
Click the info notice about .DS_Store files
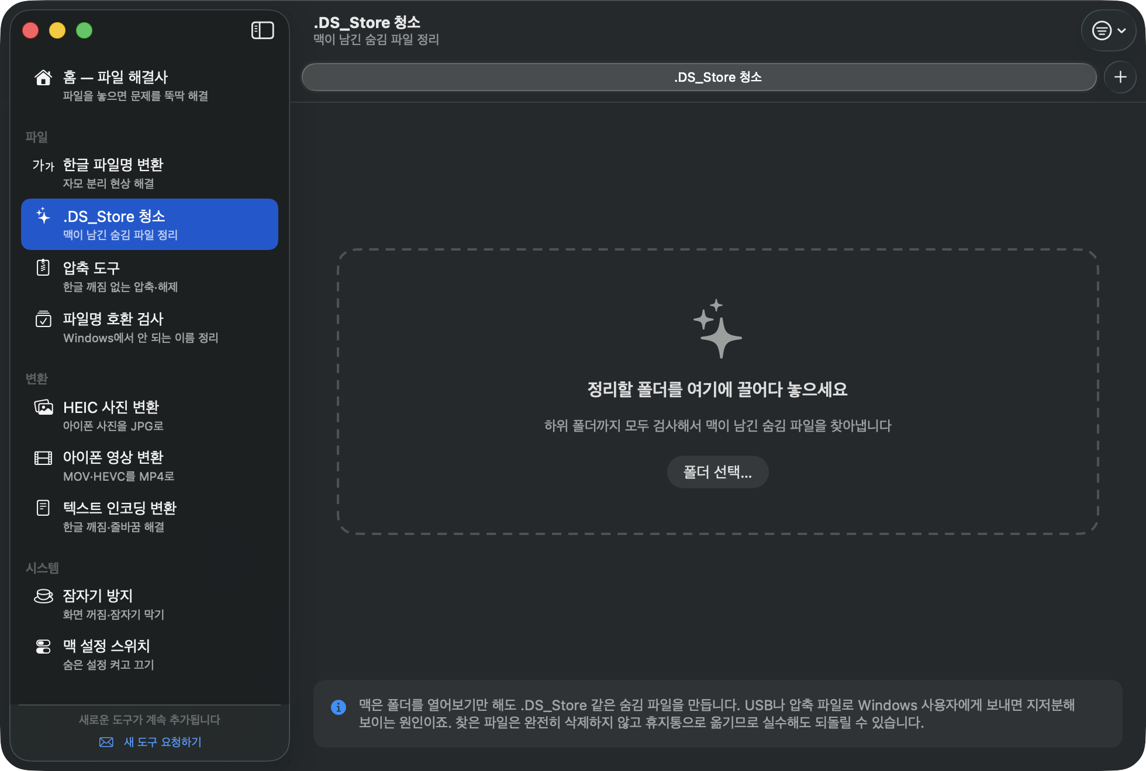(x=717, y=714)
